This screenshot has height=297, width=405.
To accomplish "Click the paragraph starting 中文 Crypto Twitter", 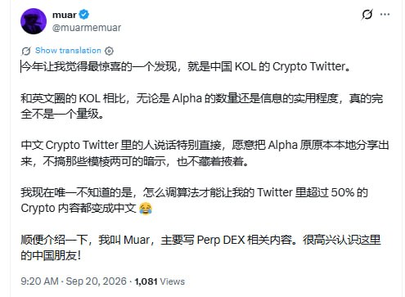I will point(205,153).
